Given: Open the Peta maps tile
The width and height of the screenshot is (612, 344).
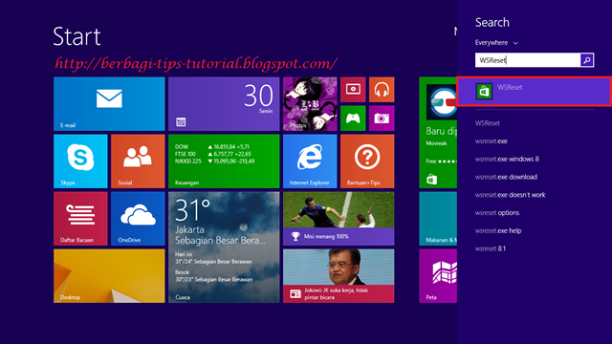Looking at the screenshot, I should [x=438, y=276].
